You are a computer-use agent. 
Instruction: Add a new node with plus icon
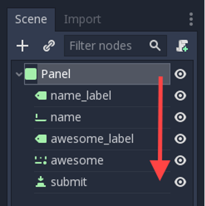tap(22, 46)
